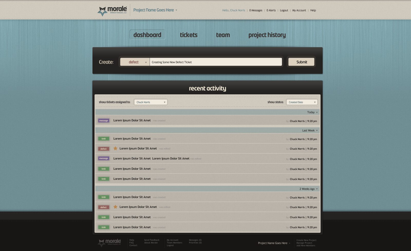
Task: Click the red defect badge under Last Week
Action: point(104,149)
